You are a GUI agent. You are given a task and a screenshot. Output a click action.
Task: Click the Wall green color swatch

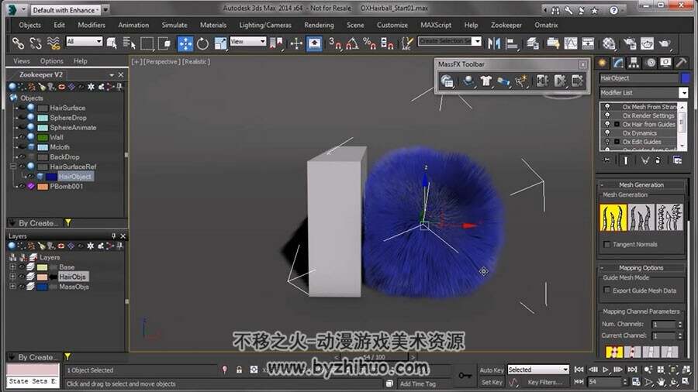tap(43, 137)
